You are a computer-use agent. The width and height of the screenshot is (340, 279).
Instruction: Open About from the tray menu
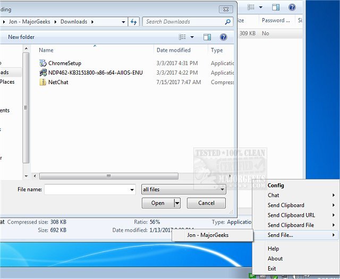tap(275, 259)
